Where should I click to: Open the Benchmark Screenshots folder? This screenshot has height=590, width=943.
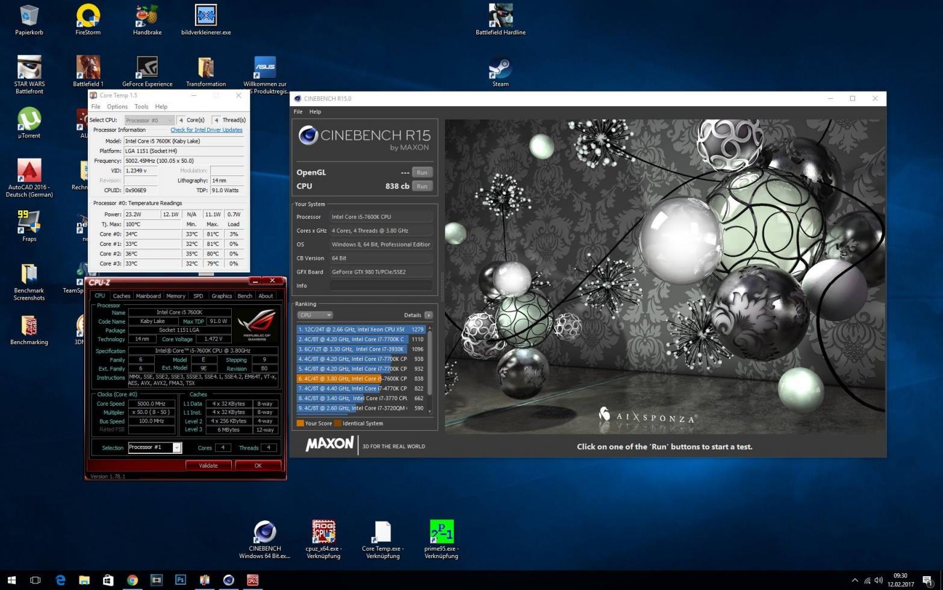(29, 281)
